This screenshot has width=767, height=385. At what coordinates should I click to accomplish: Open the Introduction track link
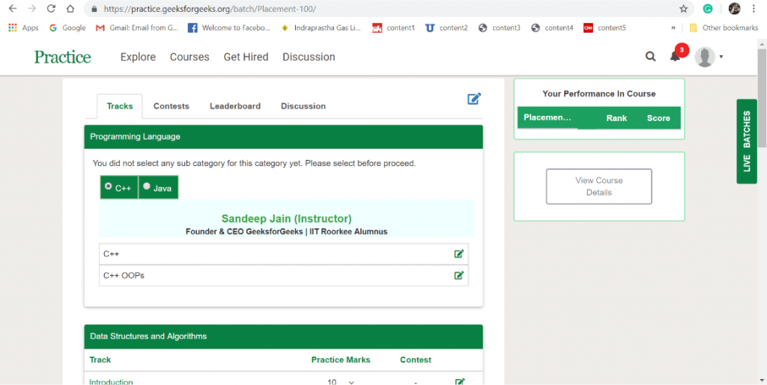coord(111,381)
